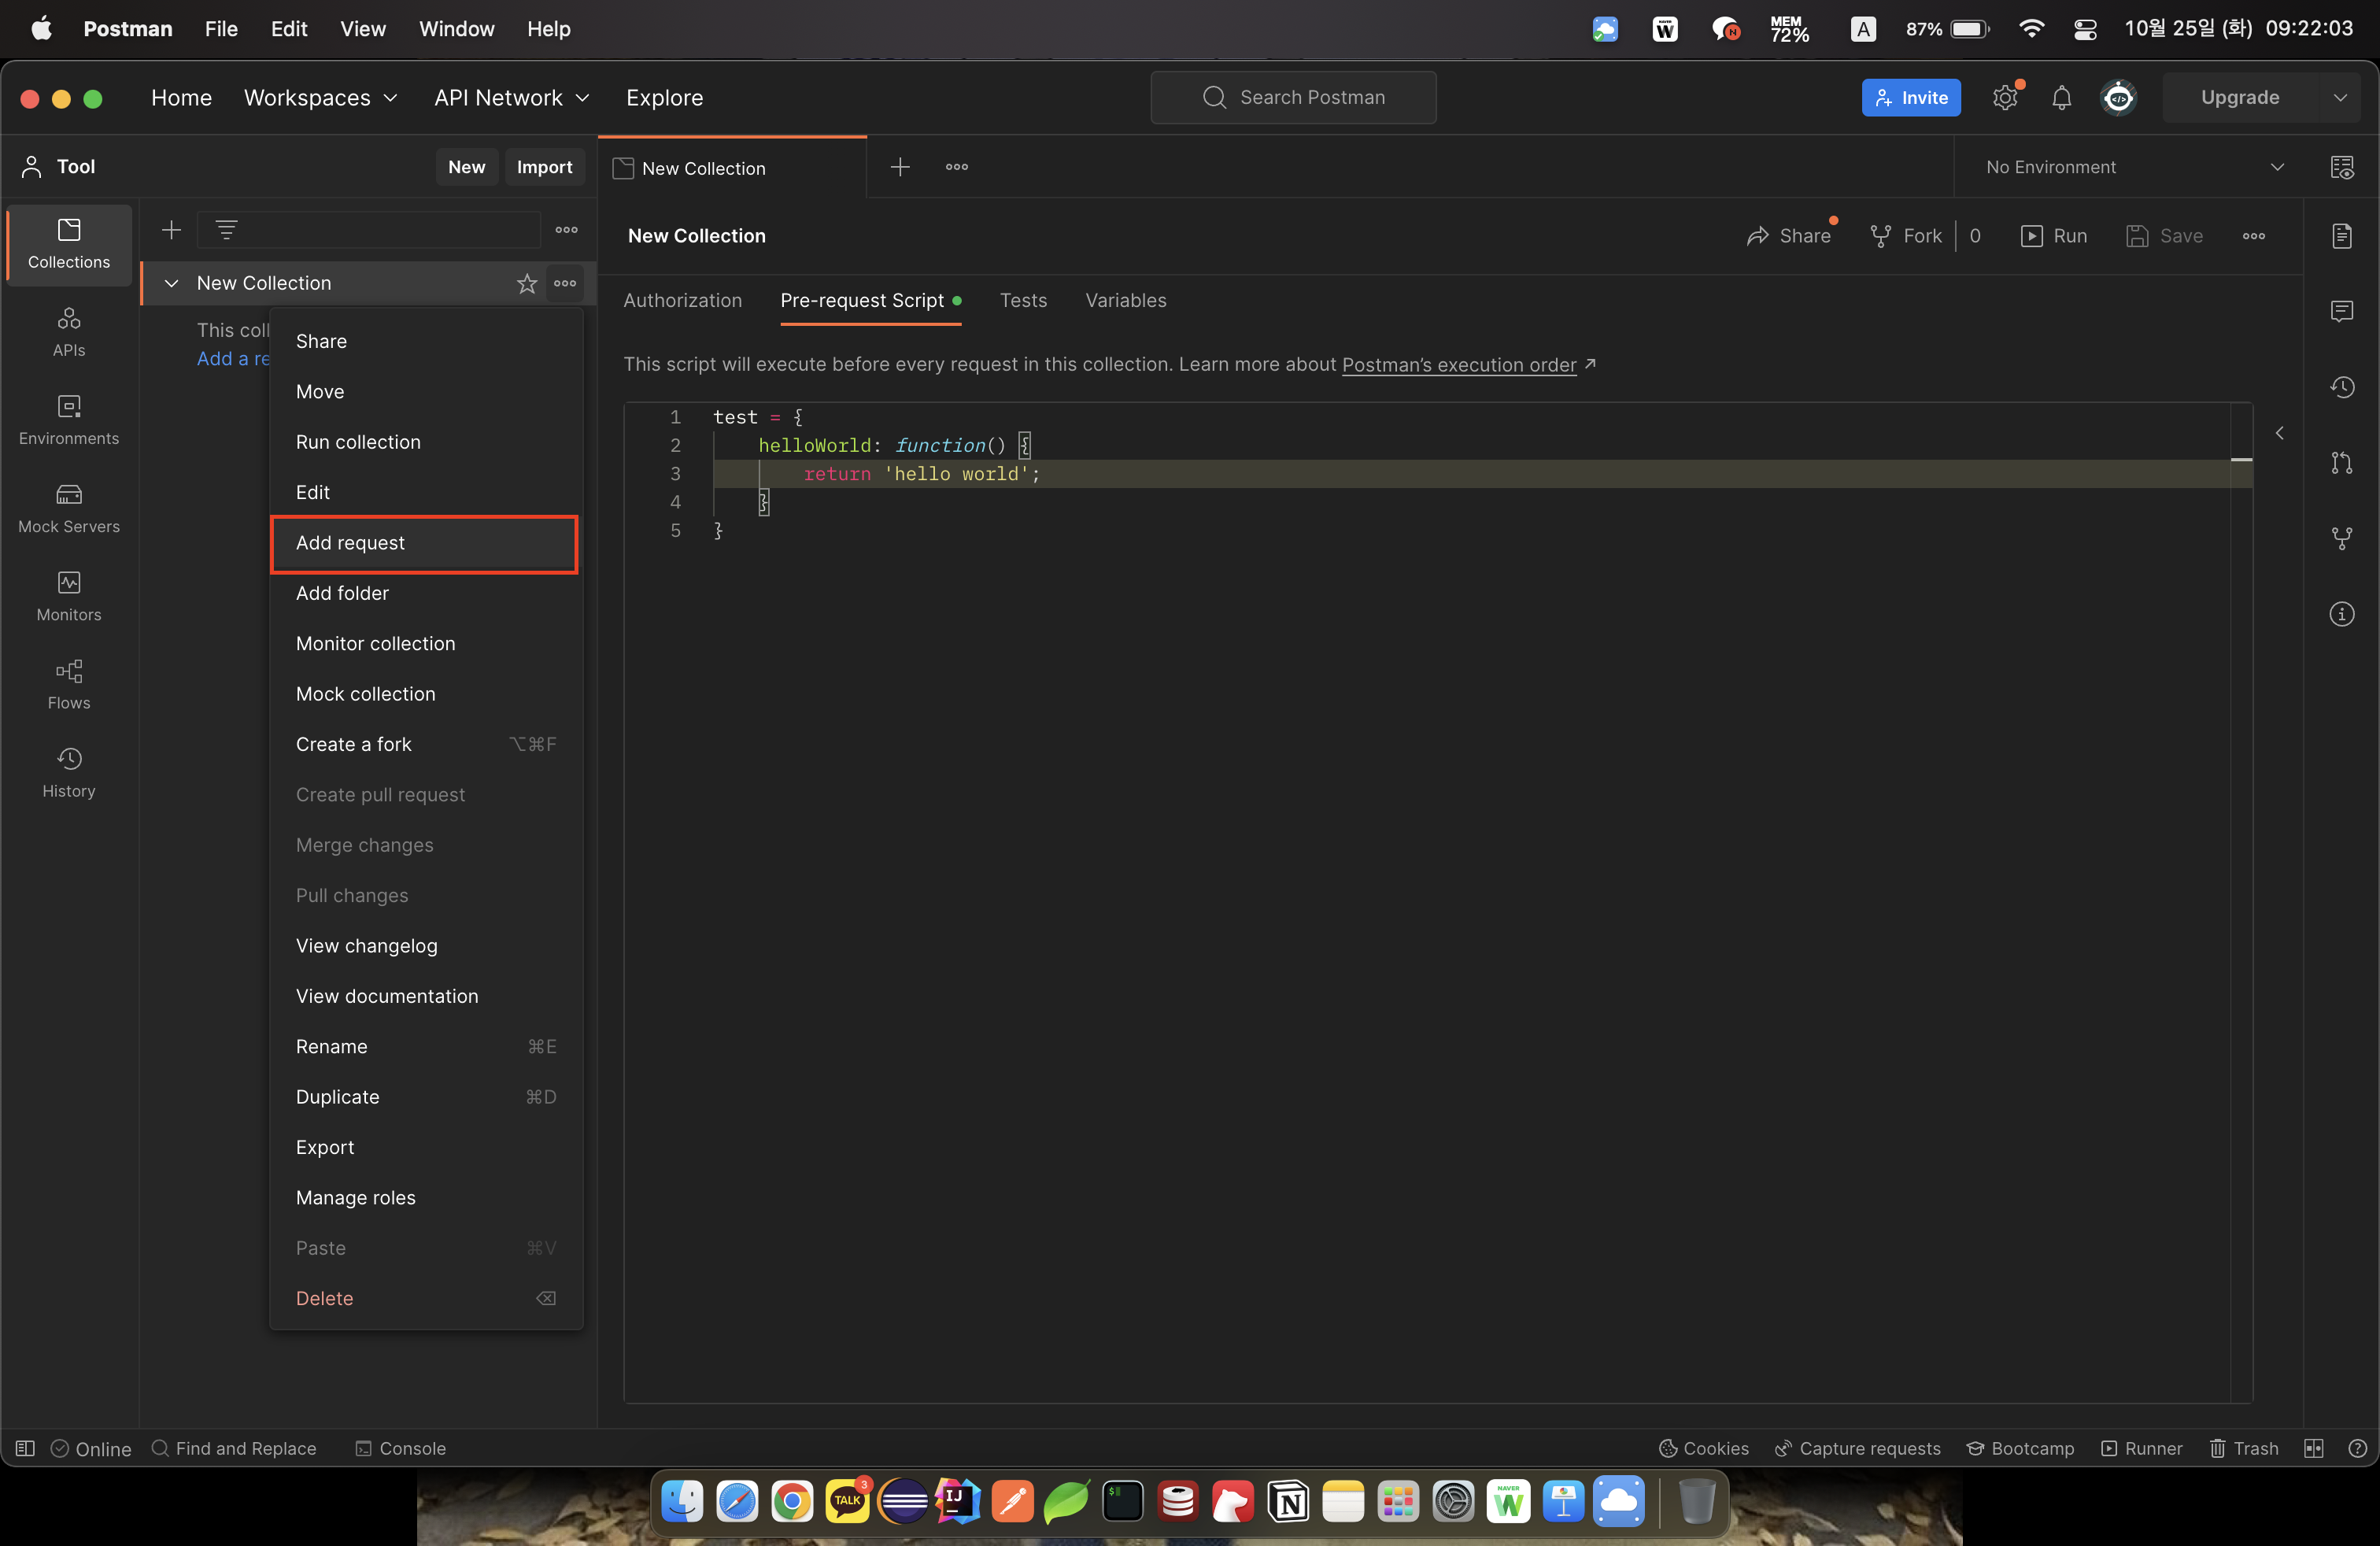2380x1546 pixels.
Task: Open Postman's execution order link
Action: point(1458,364)
